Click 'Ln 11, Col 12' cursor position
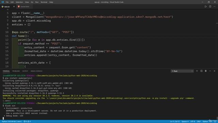The image size is (218, 123). click(175, 122)
